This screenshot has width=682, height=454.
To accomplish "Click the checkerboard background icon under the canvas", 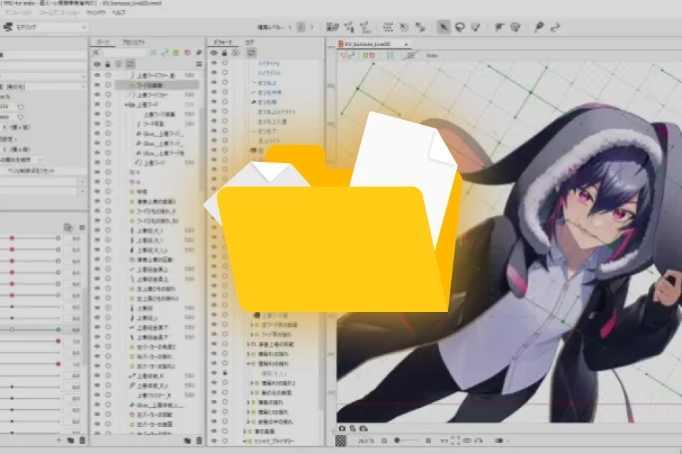I will tap(341, 441).
